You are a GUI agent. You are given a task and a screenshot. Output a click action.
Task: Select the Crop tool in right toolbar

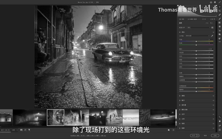pyautogui.click(x=220, y=11)
